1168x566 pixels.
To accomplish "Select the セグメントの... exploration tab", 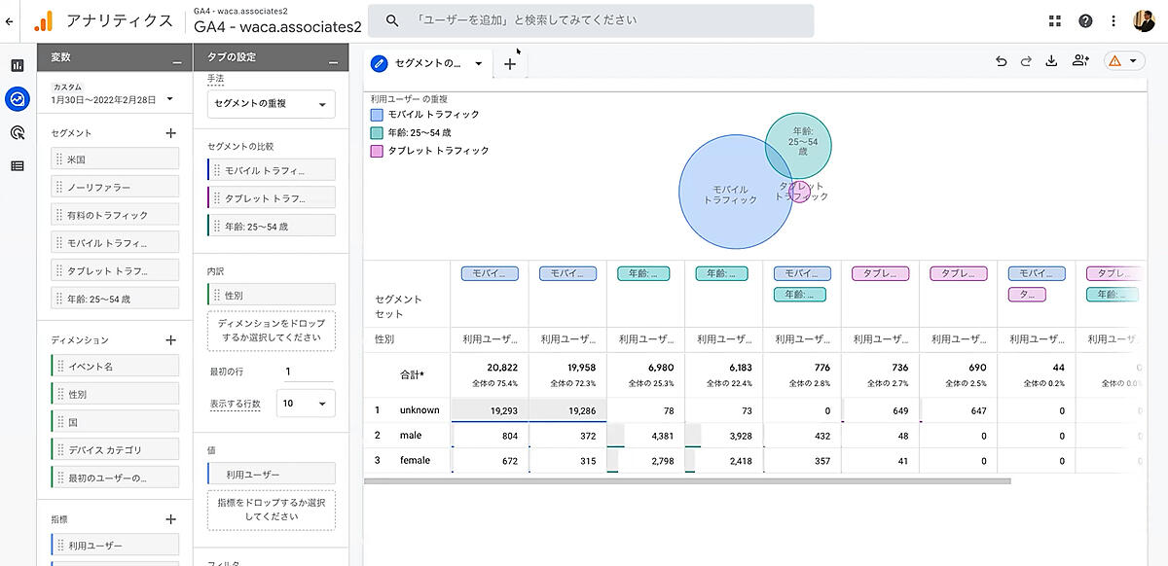I will [x=427, y=64].
